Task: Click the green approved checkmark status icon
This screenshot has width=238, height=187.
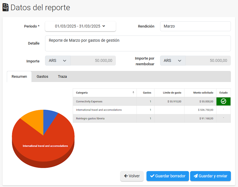Action: click(x=223, y=101)
